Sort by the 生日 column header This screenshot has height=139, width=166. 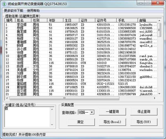[x=71, y=20]
